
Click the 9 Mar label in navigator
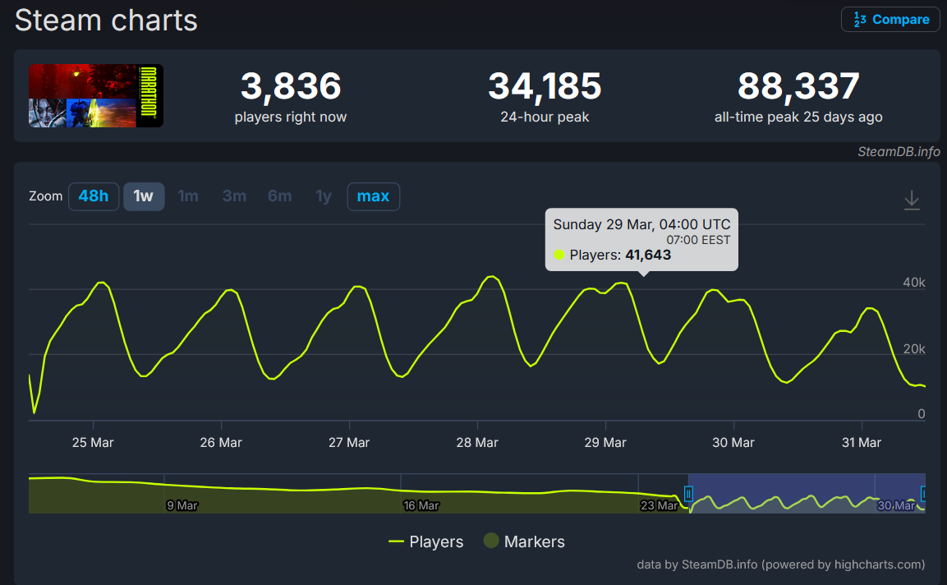click(x=182, y=505)
